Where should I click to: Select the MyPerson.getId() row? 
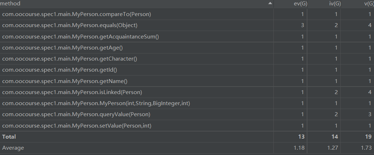[x=187, y=70]
